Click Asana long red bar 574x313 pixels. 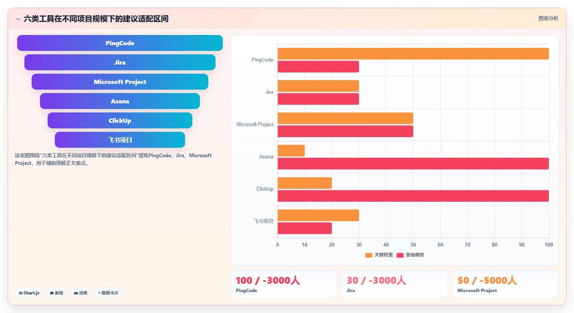coord(413,163)
